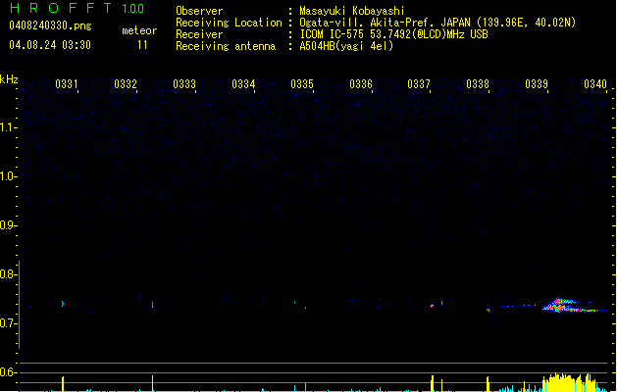Click the ICOM IC-575 receiver text
Viewport: 617px width, 392px height.
point(393,34)
